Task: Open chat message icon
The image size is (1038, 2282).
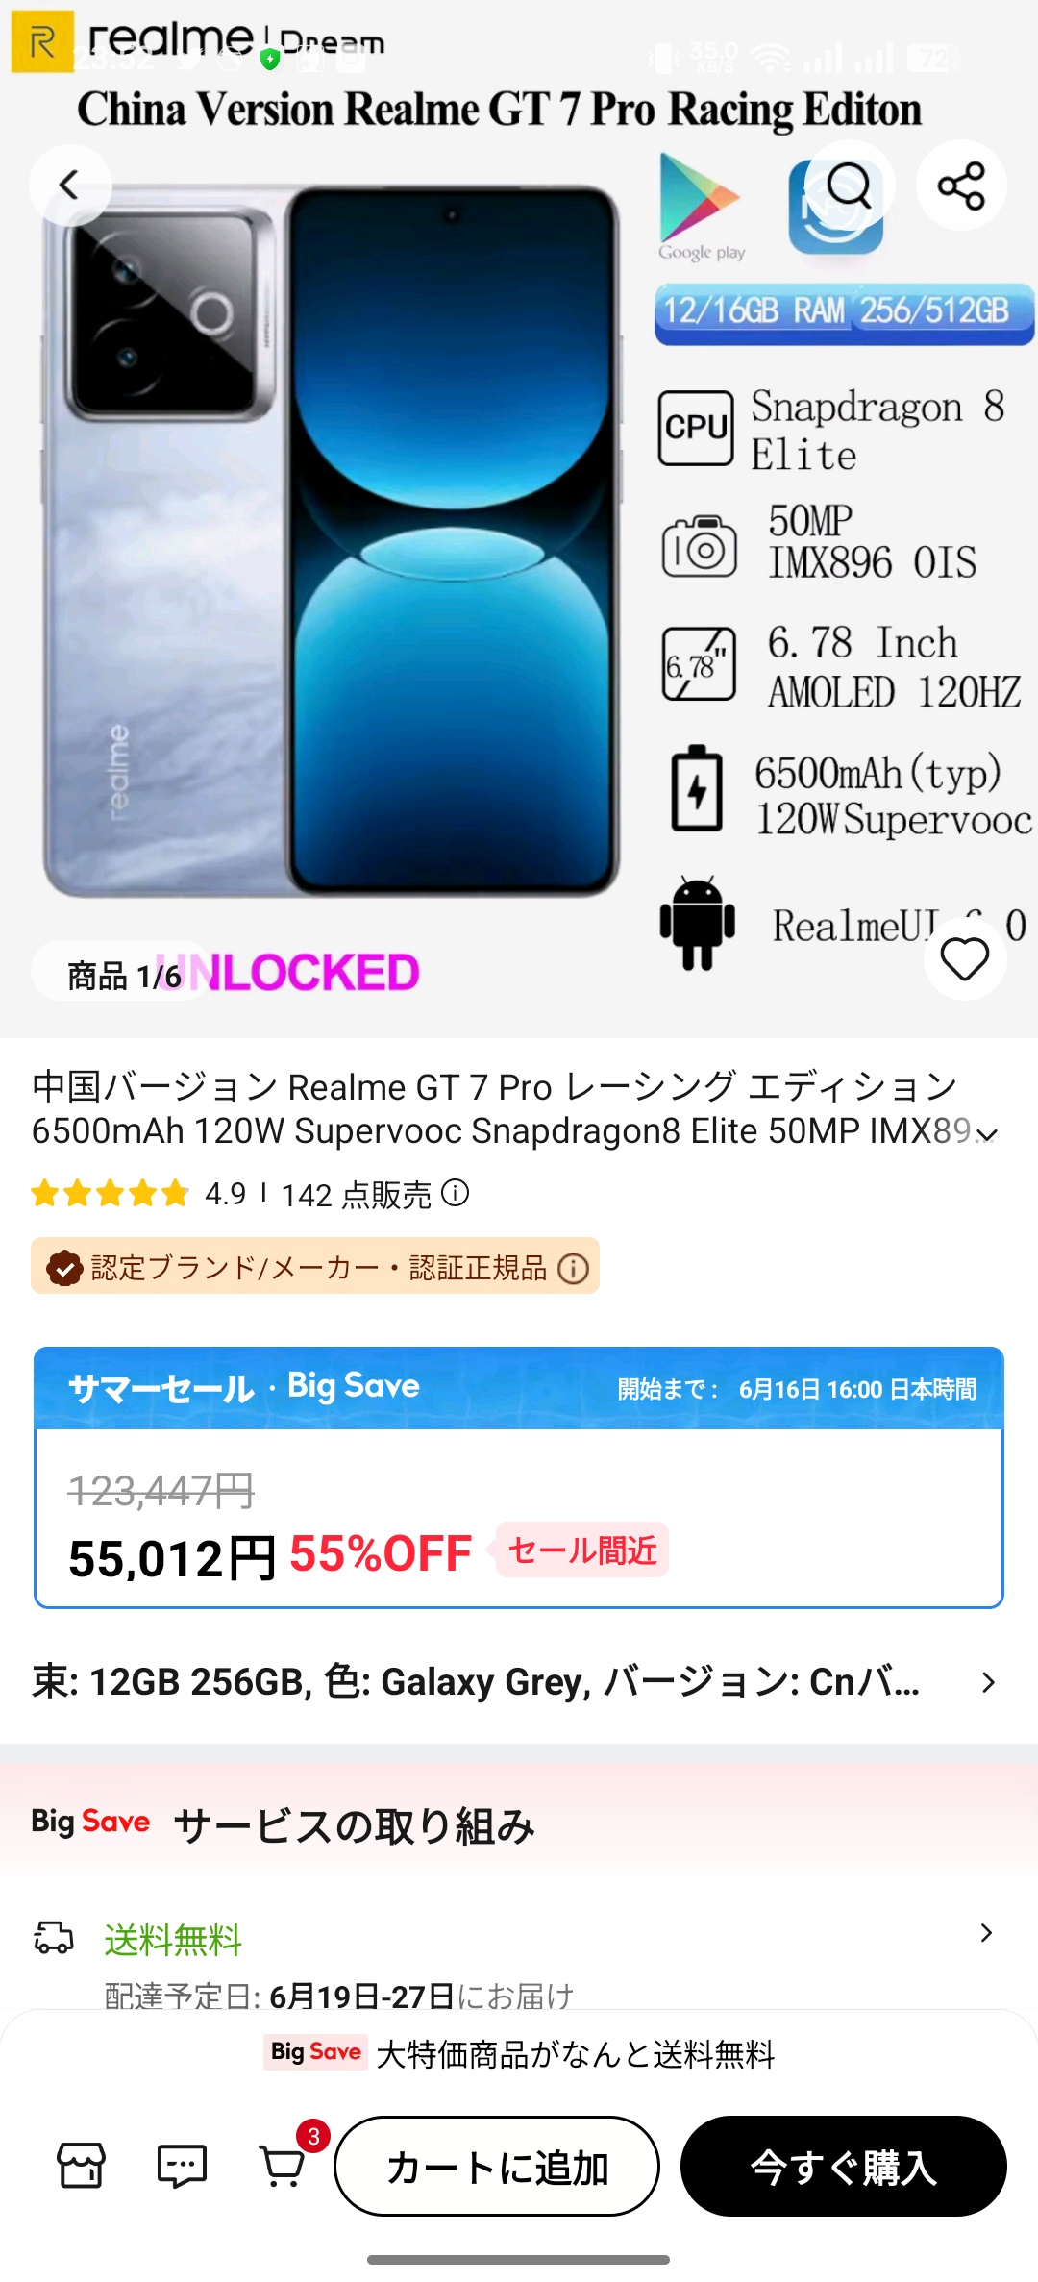Action: (182, 2166)
